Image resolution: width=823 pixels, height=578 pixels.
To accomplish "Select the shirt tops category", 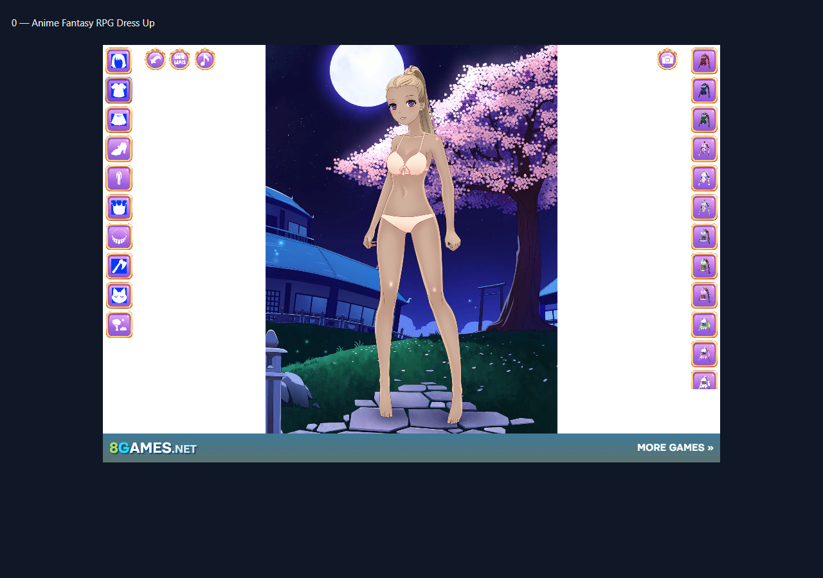I will 119,91.
